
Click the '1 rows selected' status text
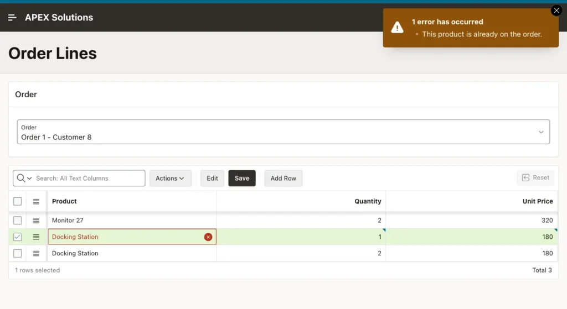click(x=37, y=270)
